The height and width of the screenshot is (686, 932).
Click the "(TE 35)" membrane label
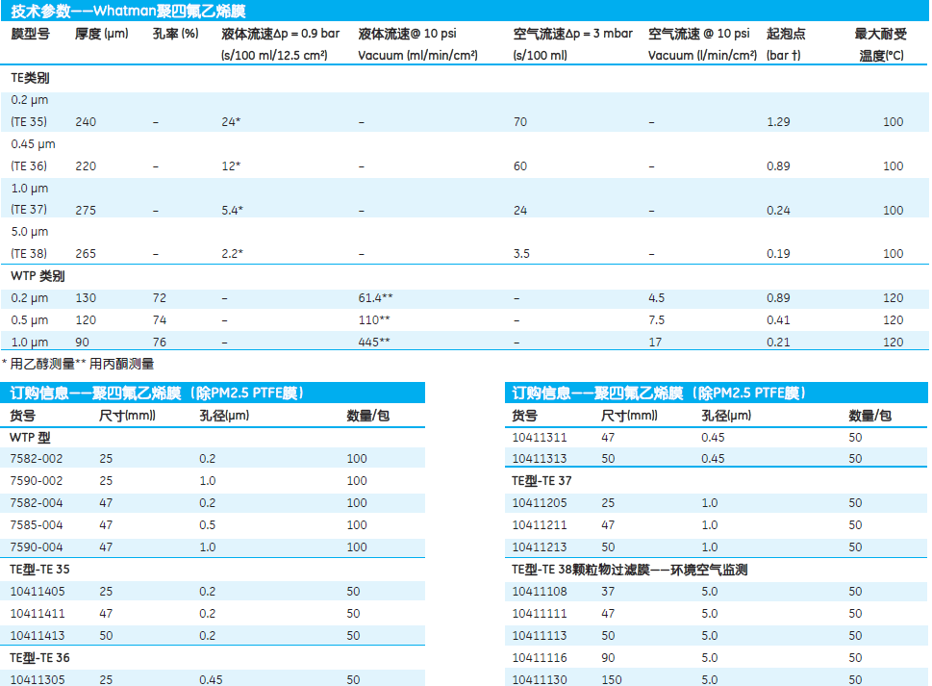29,122
